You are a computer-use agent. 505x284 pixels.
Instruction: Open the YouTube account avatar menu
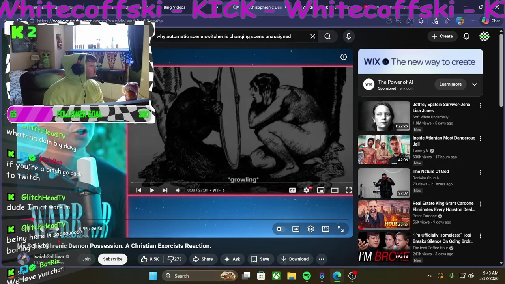coord(484,36)
